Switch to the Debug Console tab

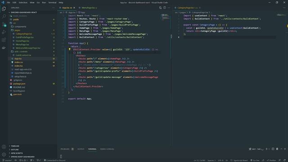(107, 149)
